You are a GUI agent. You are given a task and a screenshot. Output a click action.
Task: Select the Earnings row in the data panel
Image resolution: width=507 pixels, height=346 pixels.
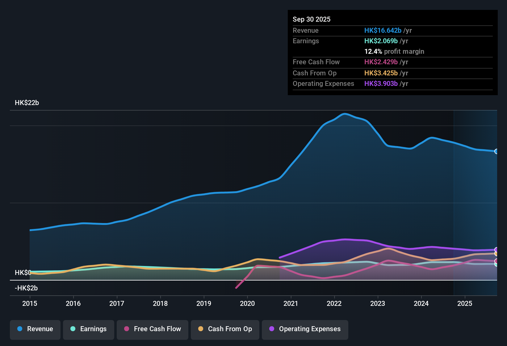[x=340, y=41]
